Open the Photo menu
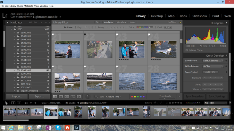 click(20, 6)
